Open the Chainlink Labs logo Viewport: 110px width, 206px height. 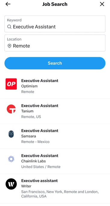pos(11,159)
